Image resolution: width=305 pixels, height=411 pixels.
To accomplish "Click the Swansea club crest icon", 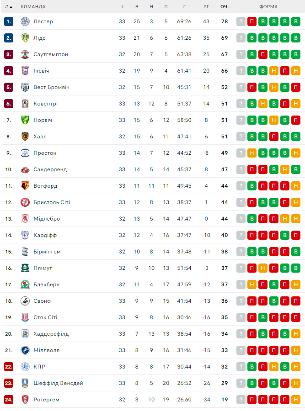I will coord(25,301).
